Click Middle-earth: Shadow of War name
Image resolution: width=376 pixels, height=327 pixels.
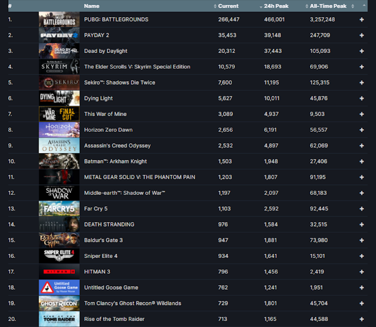tap(124, 193)
